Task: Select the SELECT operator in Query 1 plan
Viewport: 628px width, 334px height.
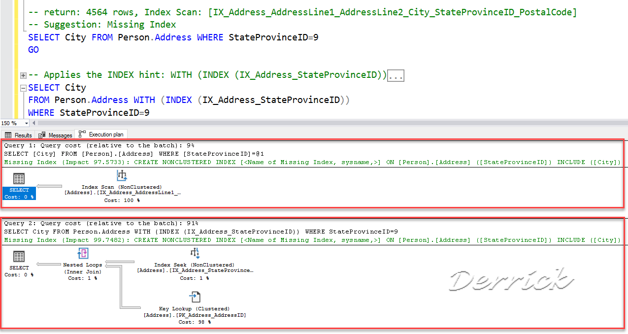Action: 19,190
